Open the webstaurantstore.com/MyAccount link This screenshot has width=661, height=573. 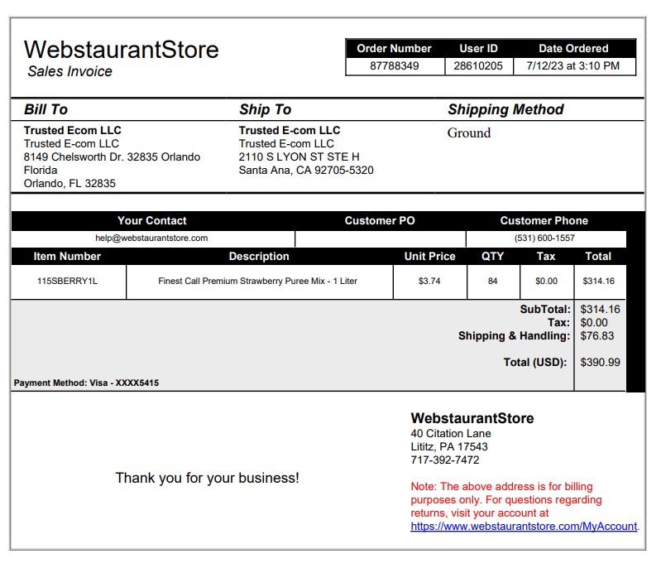[x=524, y=526]
